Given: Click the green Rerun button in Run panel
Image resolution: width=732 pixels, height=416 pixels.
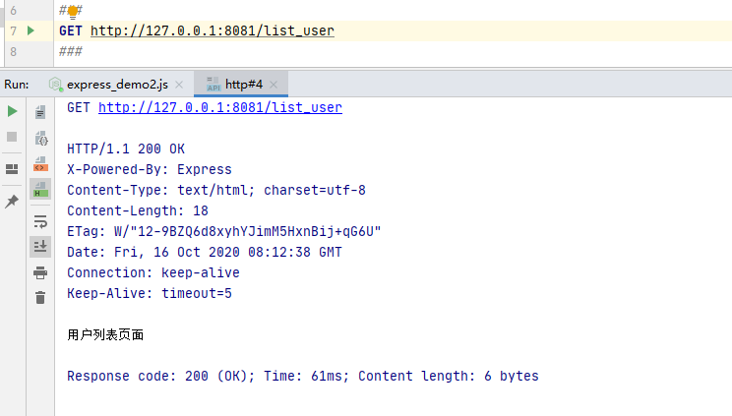Looking at the screenshot, I should pyautogui.click(x=13, y=112).
